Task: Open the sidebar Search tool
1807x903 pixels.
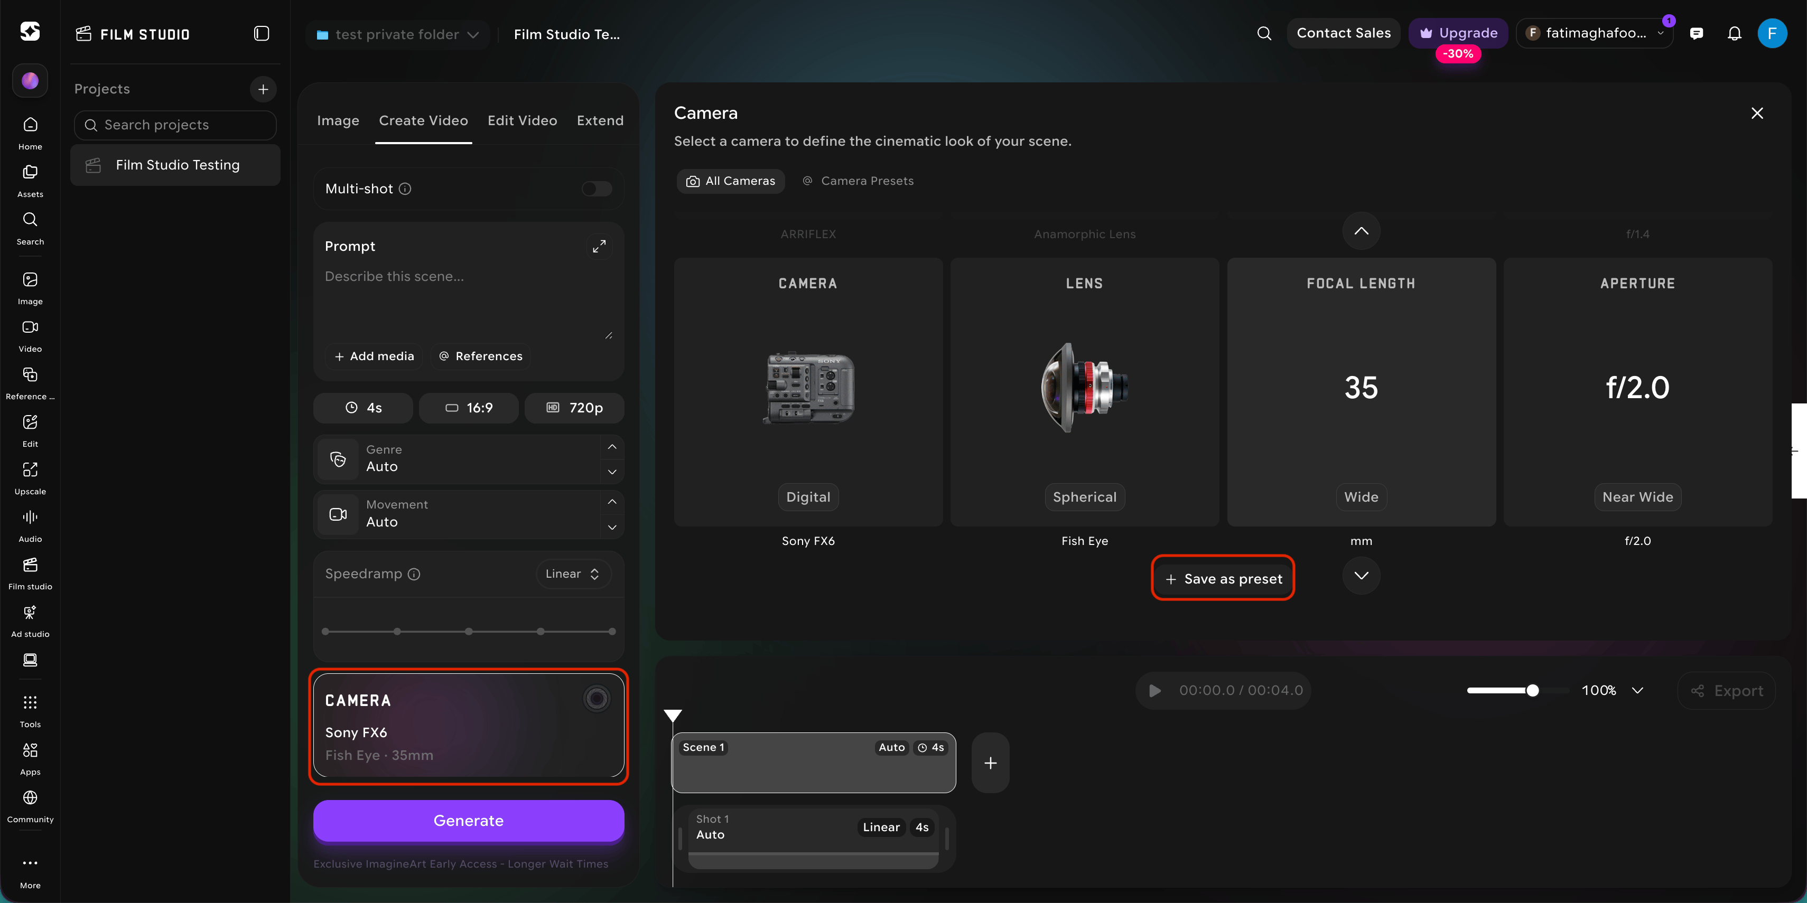Action: (x=30, y=229)
